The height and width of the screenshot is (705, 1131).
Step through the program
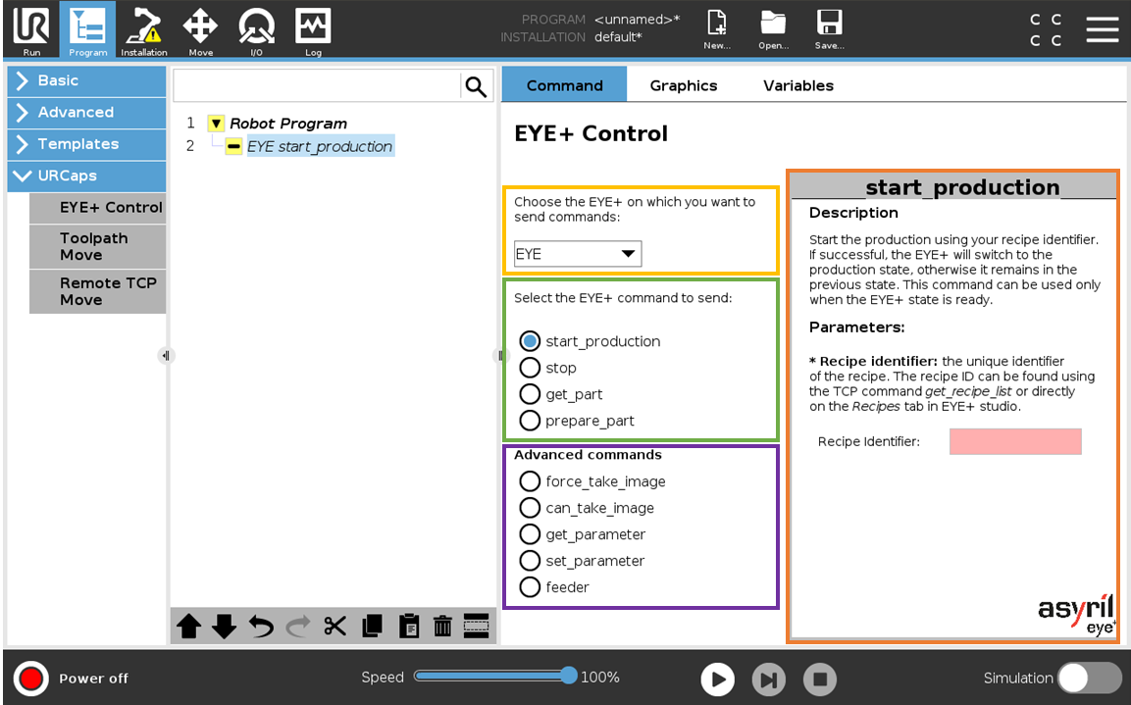(x=769, y=680)
